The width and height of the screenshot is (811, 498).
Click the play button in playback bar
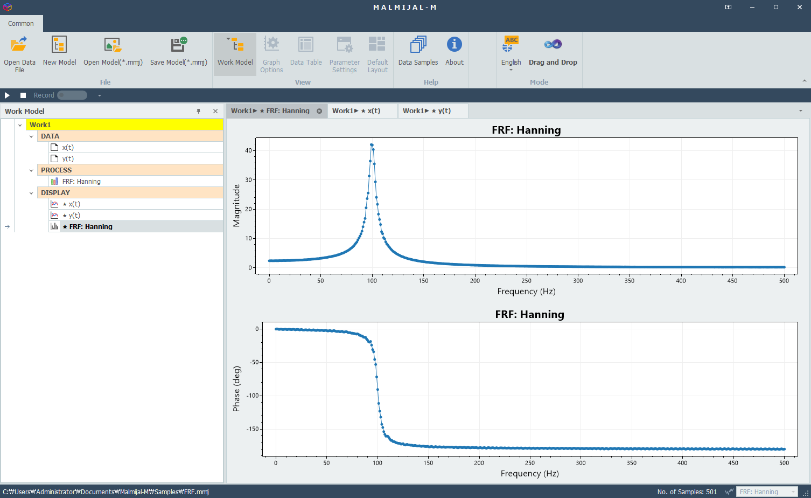7,95
